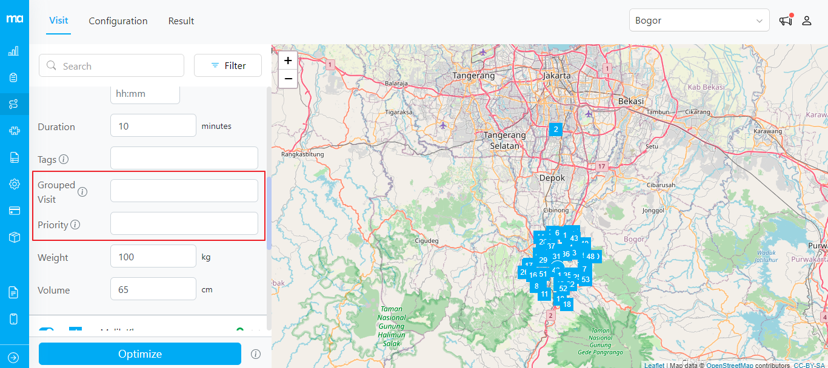Screen dimensions: 828x368
Task: Open the megaphone announcements icon
Action: tap(786, 21)
